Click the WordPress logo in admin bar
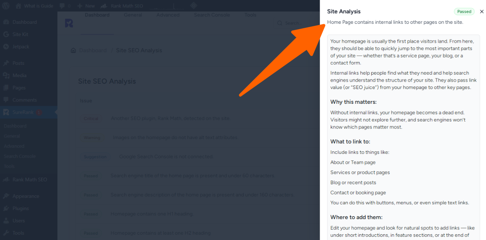The width and height of the screenshot is (486, 240). click(6, 6)
